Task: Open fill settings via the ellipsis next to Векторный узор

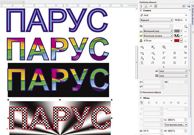Action: click(185, 31)
